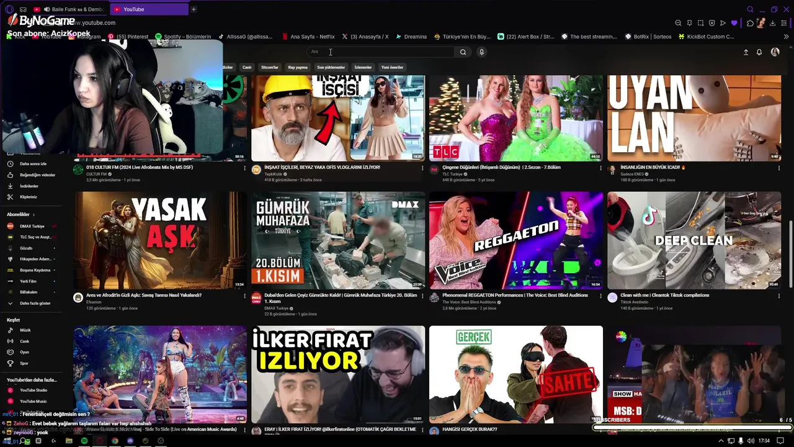Open YouTube notifications bell
The width and height of the screenshot is (794, 447).
(x=759, y=52)
